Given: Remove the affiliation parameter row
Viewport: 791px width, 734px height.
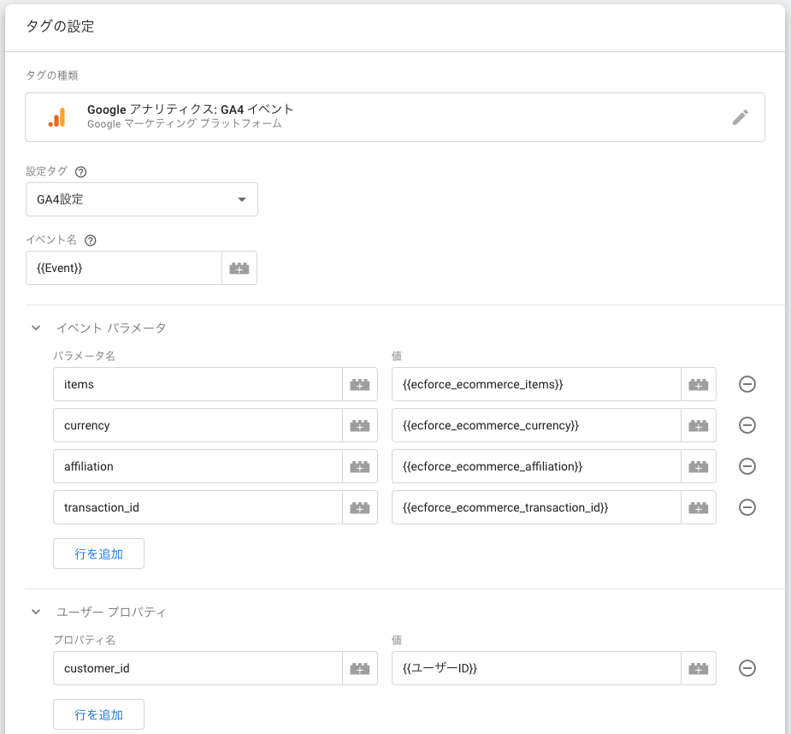Looking at the screenshot, I should pyautogui.click(x=747, y=466).
